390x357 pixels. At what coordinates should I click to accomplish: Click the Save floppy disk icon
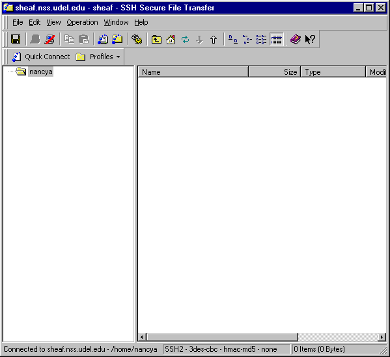click(16, 39)
